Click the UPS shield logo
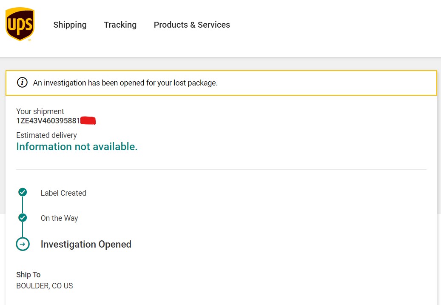Viewport: 441px width, 305px height. coord(20,24)
